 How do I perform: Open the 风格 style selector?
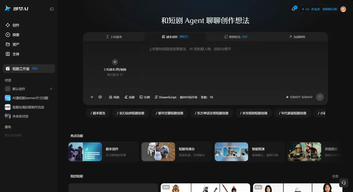coord(114,97)
